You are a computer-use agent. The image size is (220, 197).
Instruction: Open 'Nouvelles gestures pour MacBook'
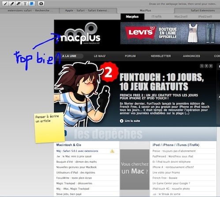click(x=76, y=167)
